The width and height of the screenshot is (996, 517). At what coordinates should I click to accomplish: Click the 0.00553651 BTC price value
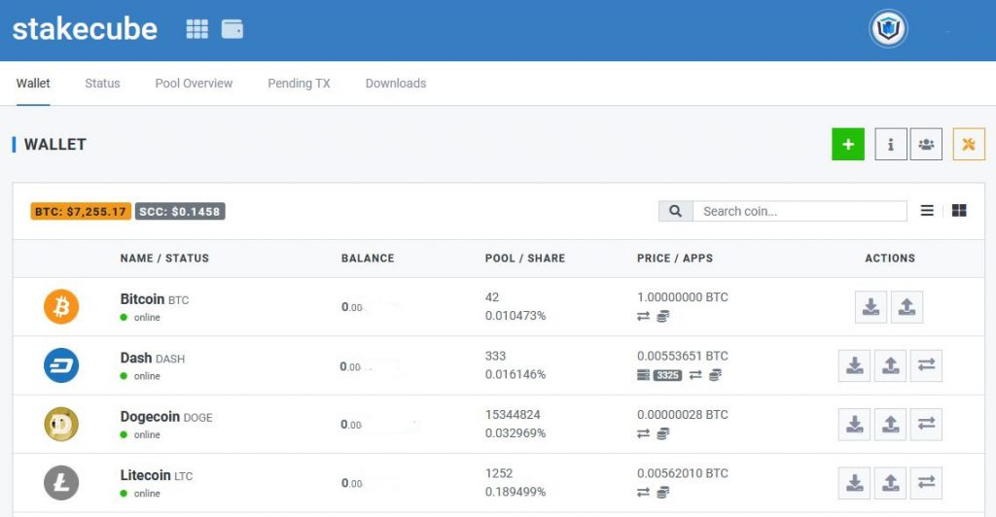tap(683, 356)
